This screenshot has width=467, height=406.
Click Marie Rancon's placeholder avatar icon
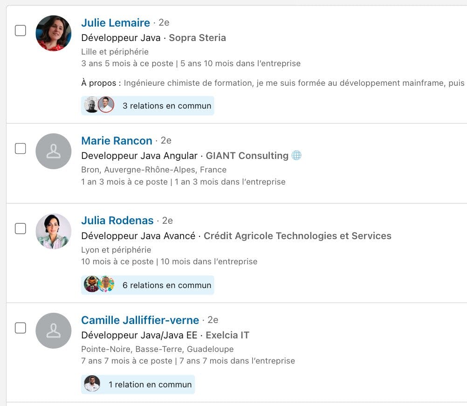(x=54, y=151)
